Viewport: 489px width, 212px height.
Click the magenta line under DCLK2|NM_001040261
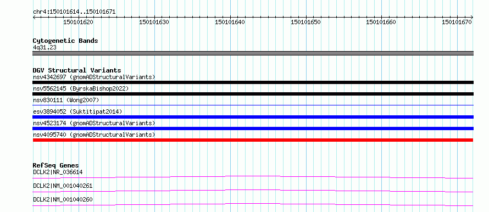tap(253, 191)
